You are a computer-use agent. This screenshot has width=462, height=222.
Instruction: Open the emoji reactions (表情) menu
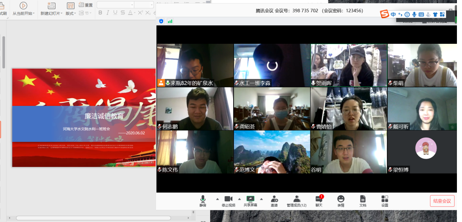pos(341,201)
